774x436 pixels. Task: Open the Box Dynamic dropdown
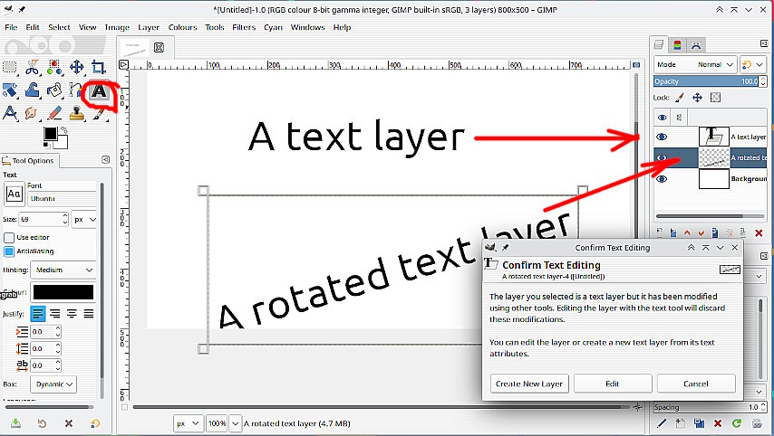tap(53, 384)
